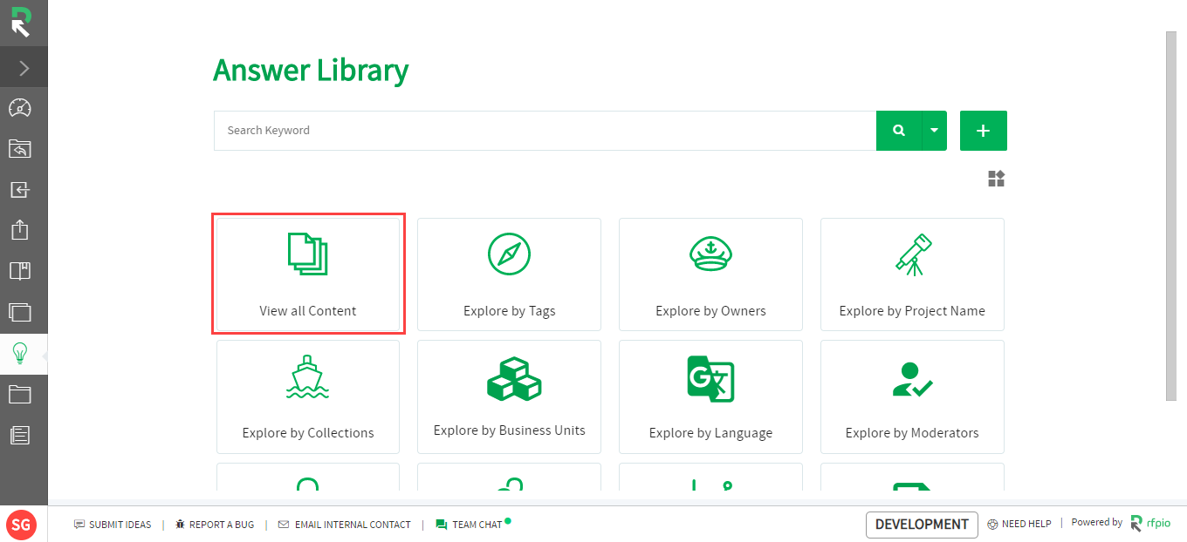Select the lightbulb Answer Library icon
This screenshot has width=1187, height=542.
pos(20,353)
